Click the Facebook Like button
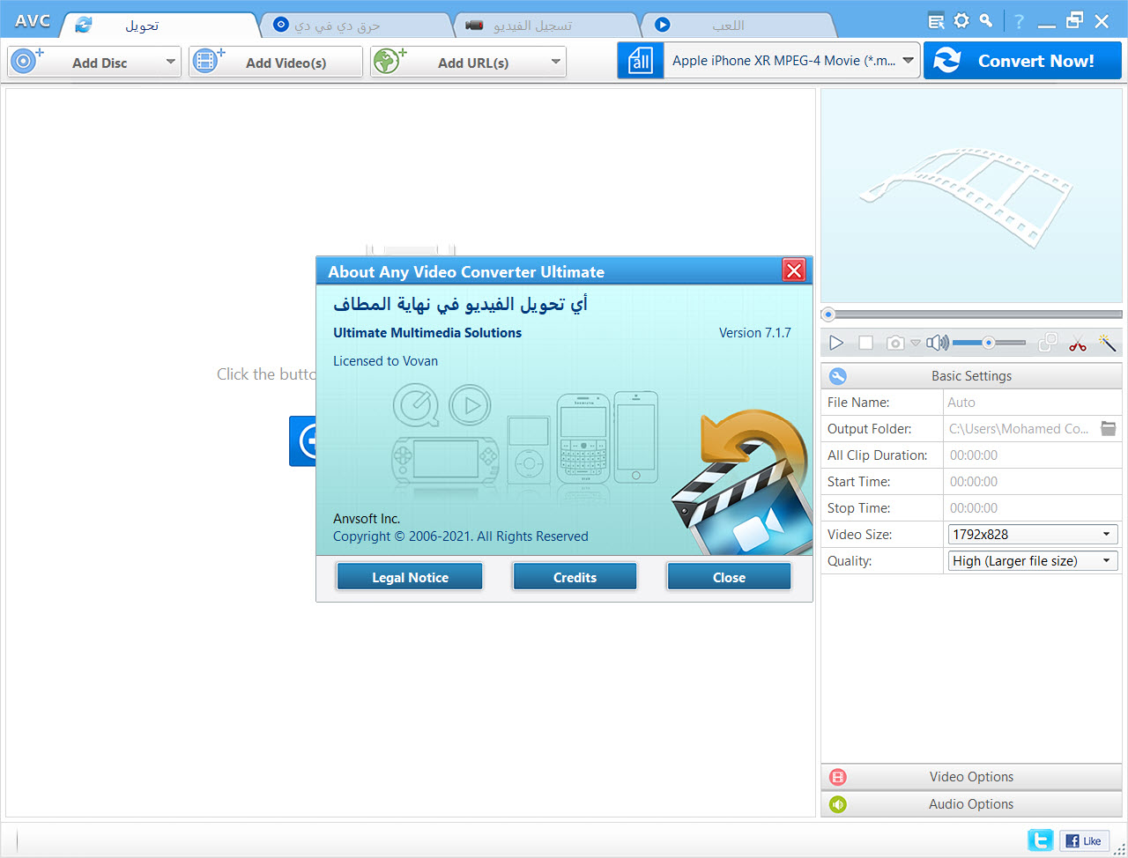Image resolution: width=1128 pixels, height=858 pixels. tap(1084, 840)
